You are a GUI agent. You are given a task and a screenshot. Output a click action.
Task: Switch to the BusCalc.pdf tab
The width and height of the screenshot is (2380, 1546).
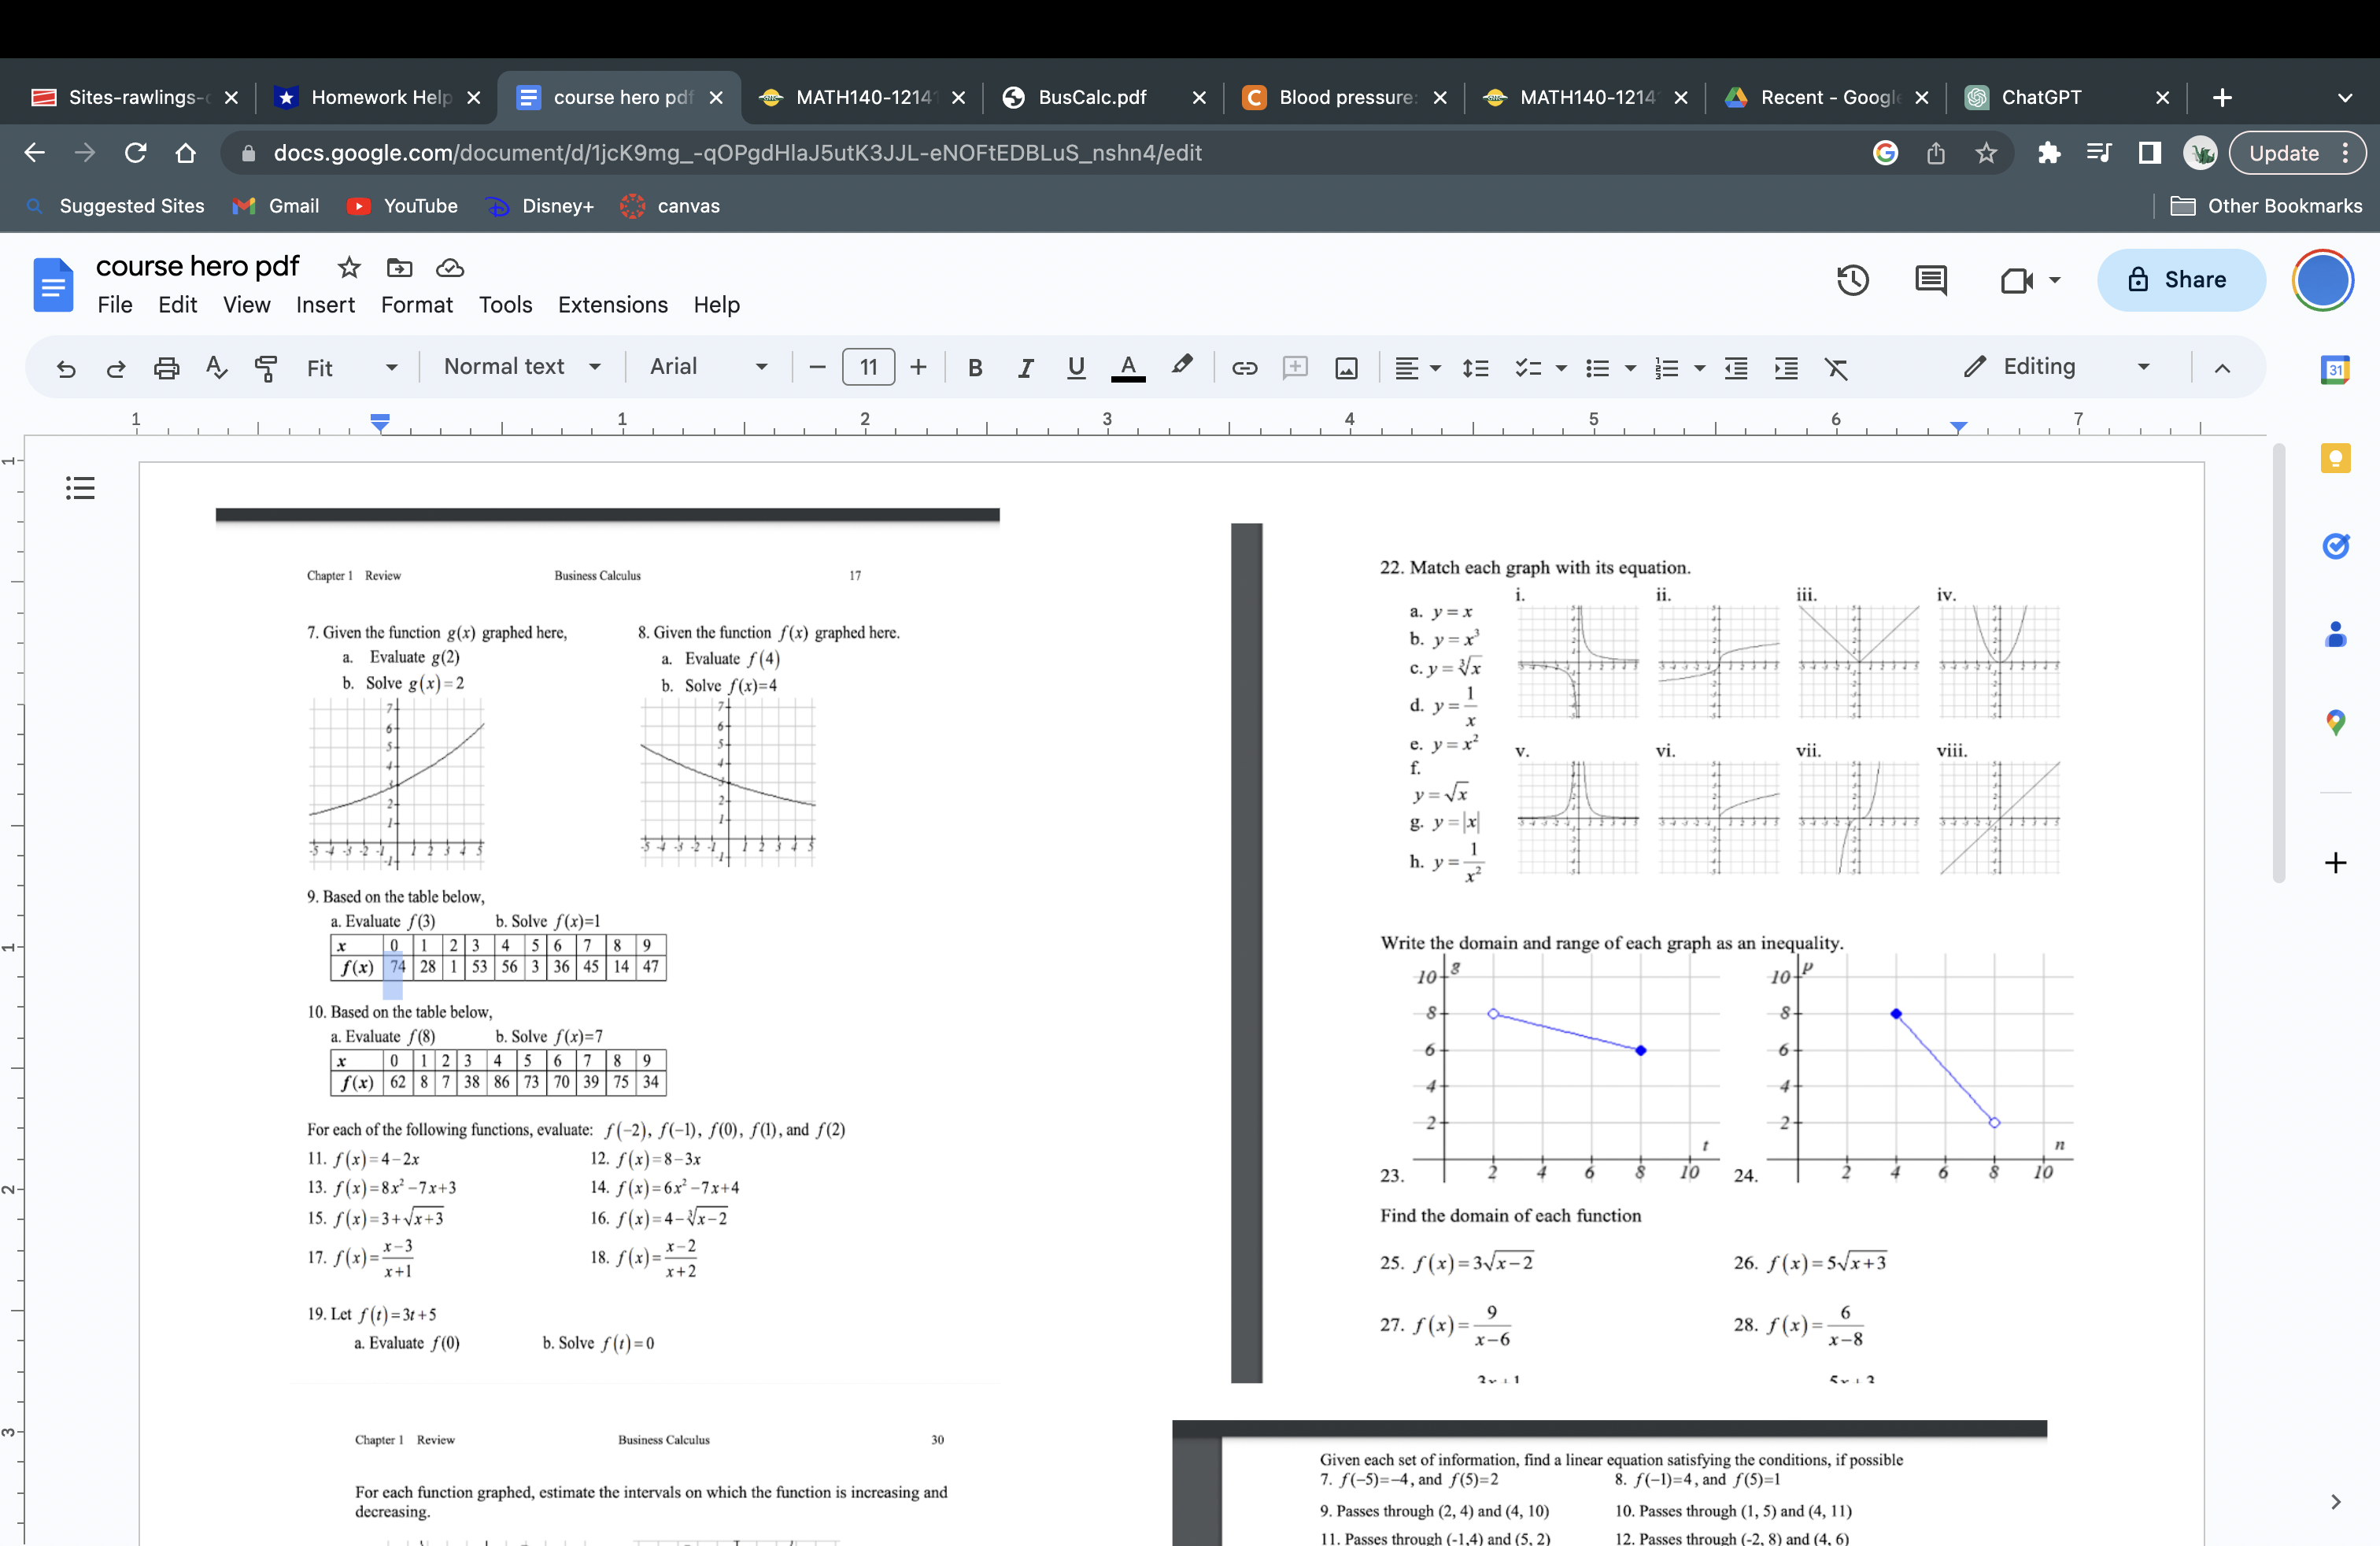pyautogui.click(x=1092, y=97)
